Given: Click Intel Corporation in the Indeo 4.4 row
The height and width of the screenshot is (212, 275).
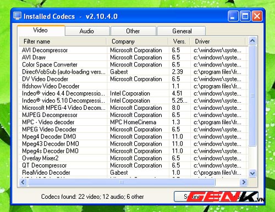Looking at the screenshot, I should [x=130, y=93].
